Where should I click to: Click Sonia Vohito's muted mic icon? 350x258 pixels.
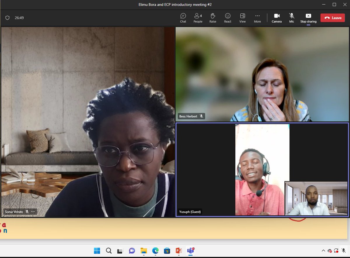pos(27,212)
